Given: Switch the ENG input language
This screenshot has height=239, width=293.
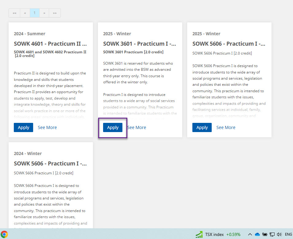Looking at the screenshot, I should [x=288, y=234].
